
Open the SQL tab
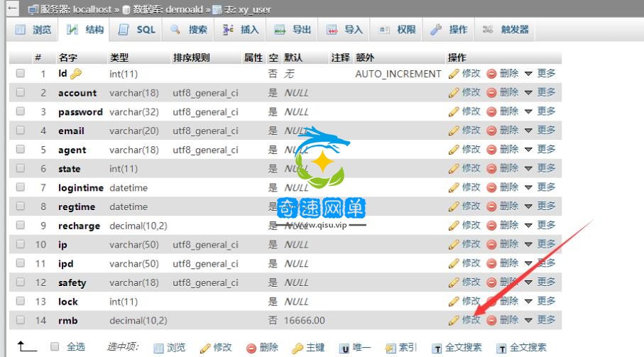coord(136,30)
